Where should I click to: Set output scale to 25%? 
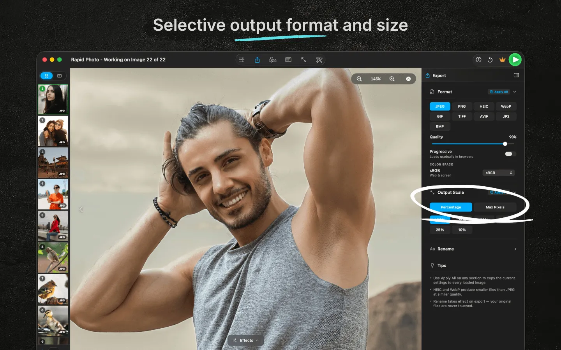coord(440,230)
